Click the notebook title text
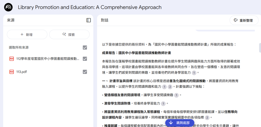Viewport: 261px width, 127px height. 89,7
